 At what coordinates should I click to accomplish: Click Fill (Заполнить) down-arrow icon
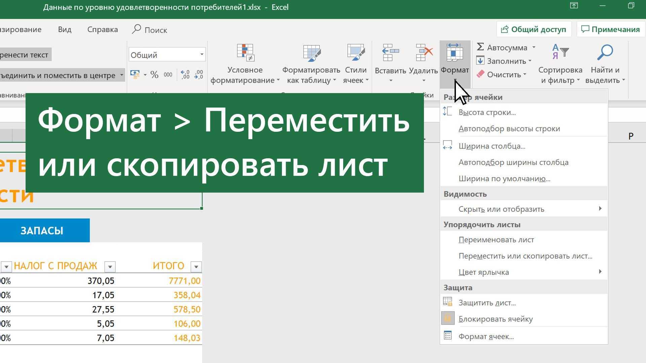(x=480, y=61)
